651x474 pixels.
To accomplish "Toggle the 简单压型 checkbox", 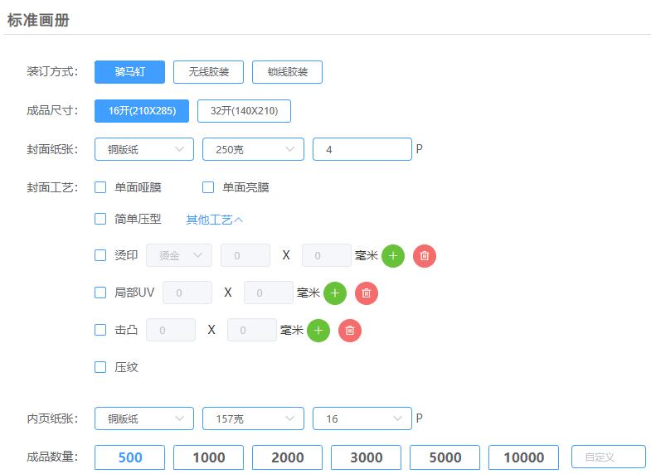I will point(100,220).
